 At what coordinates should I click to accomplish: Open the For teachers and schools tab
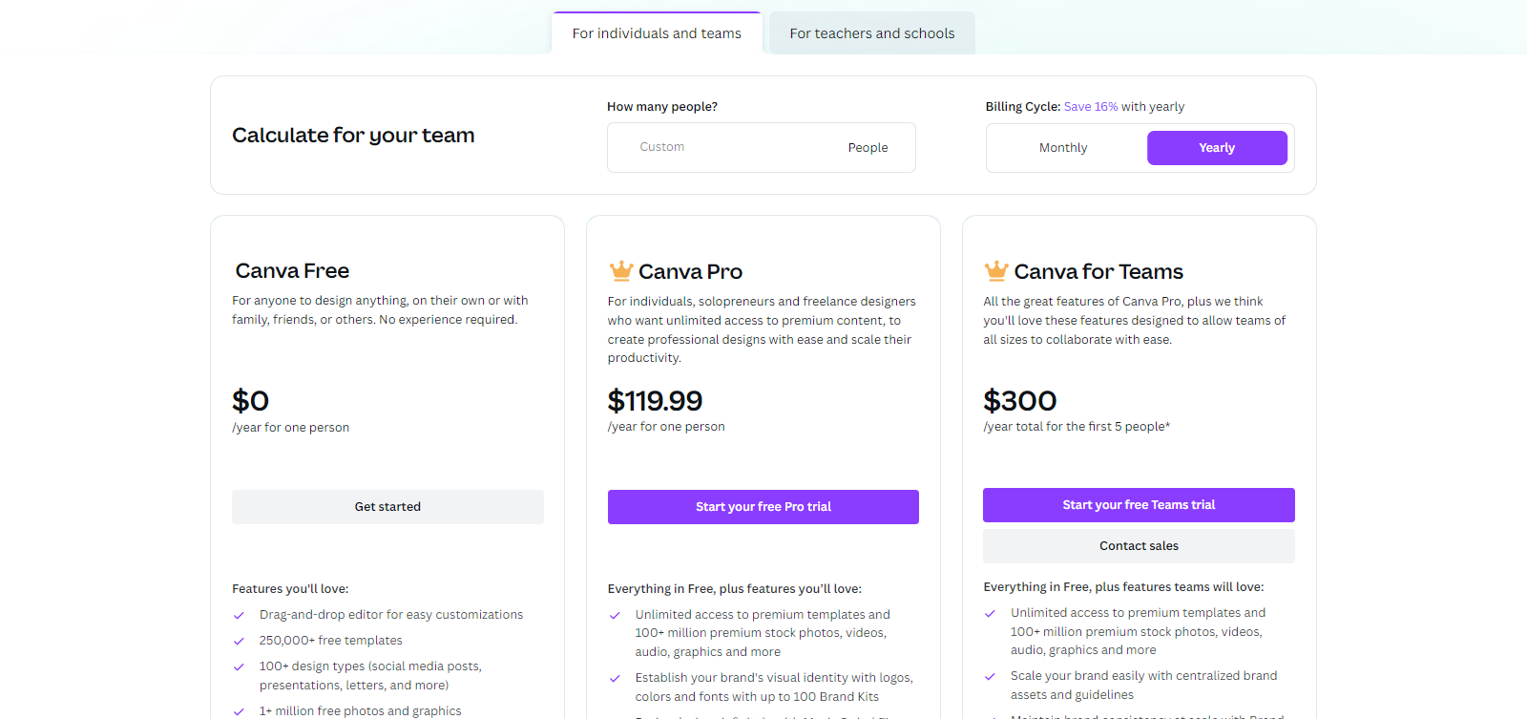pyautogui.click(x=872, y=33)
